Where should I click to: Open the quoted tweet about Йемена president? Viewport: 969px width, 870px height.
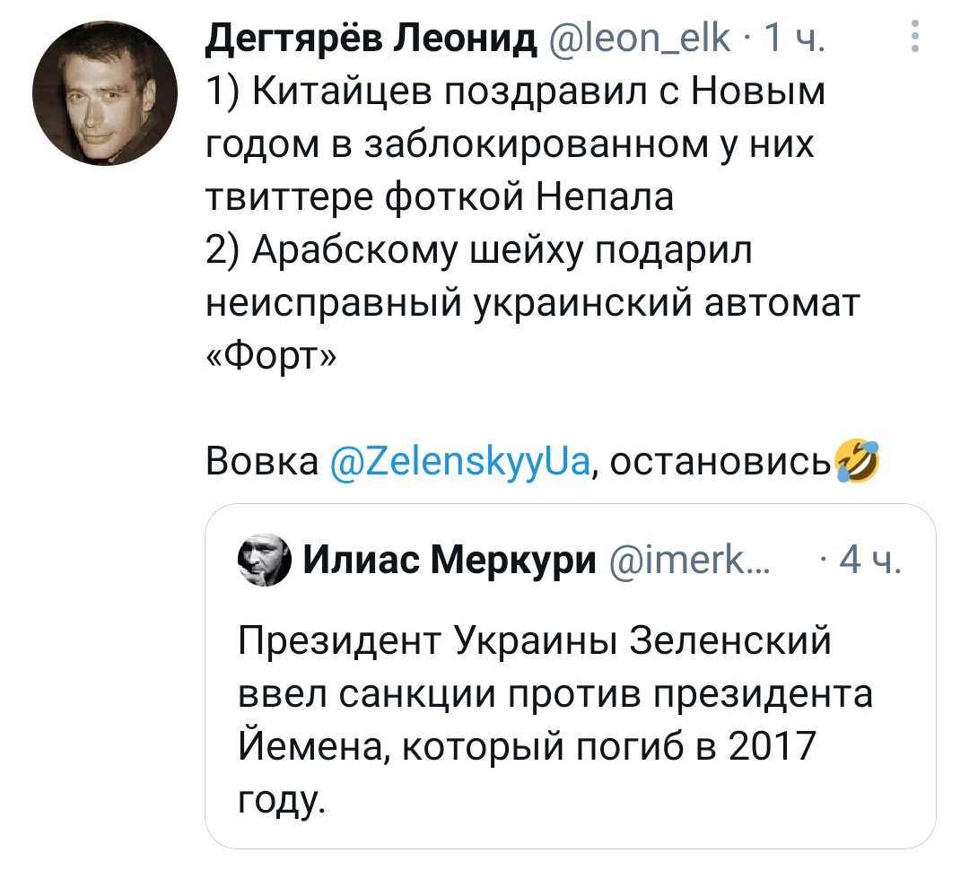click(x=571, y=718)
